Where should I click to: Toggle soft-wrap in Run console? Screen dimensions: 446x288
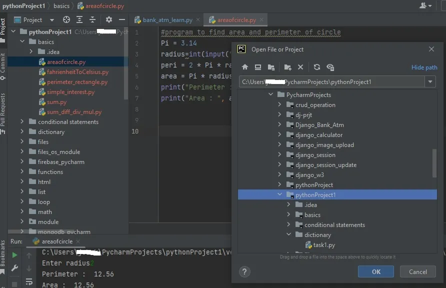(x=29, y=281)
